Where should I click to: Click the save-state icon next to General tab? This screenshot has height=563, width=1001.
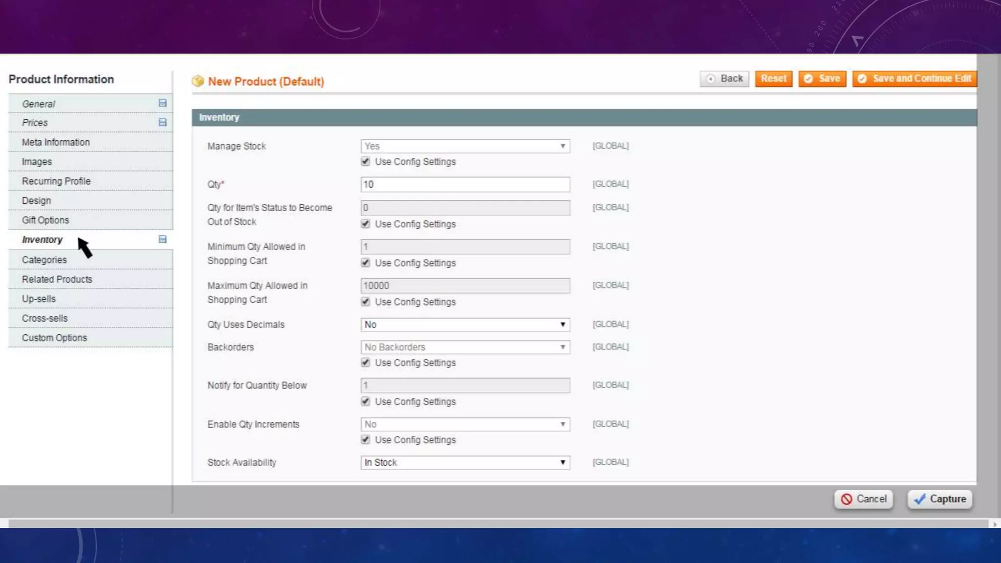pyautogui.click(x=163, y=103)
